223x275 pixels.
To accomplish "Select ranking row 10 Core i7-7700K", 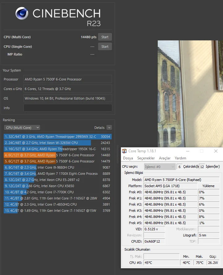I will (x=58, y=192).
